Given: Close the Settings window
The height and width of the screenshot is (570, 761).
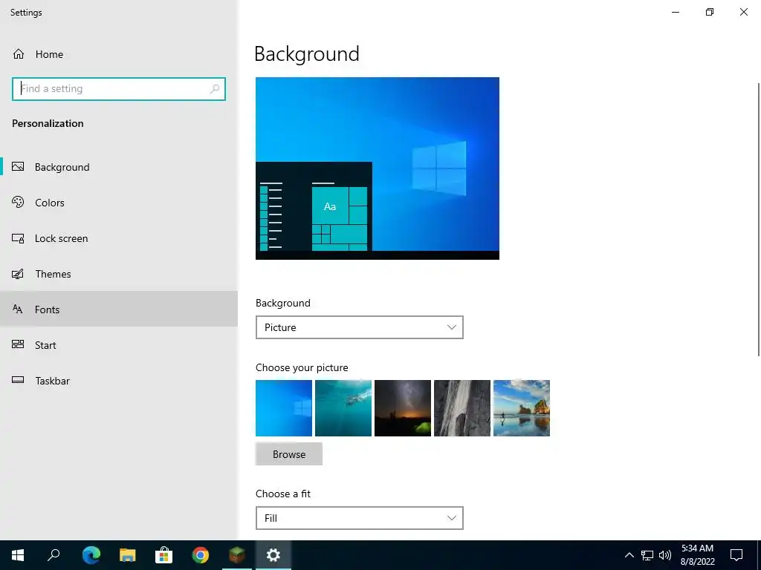Looking at the screenshot, I should [743, 12].
